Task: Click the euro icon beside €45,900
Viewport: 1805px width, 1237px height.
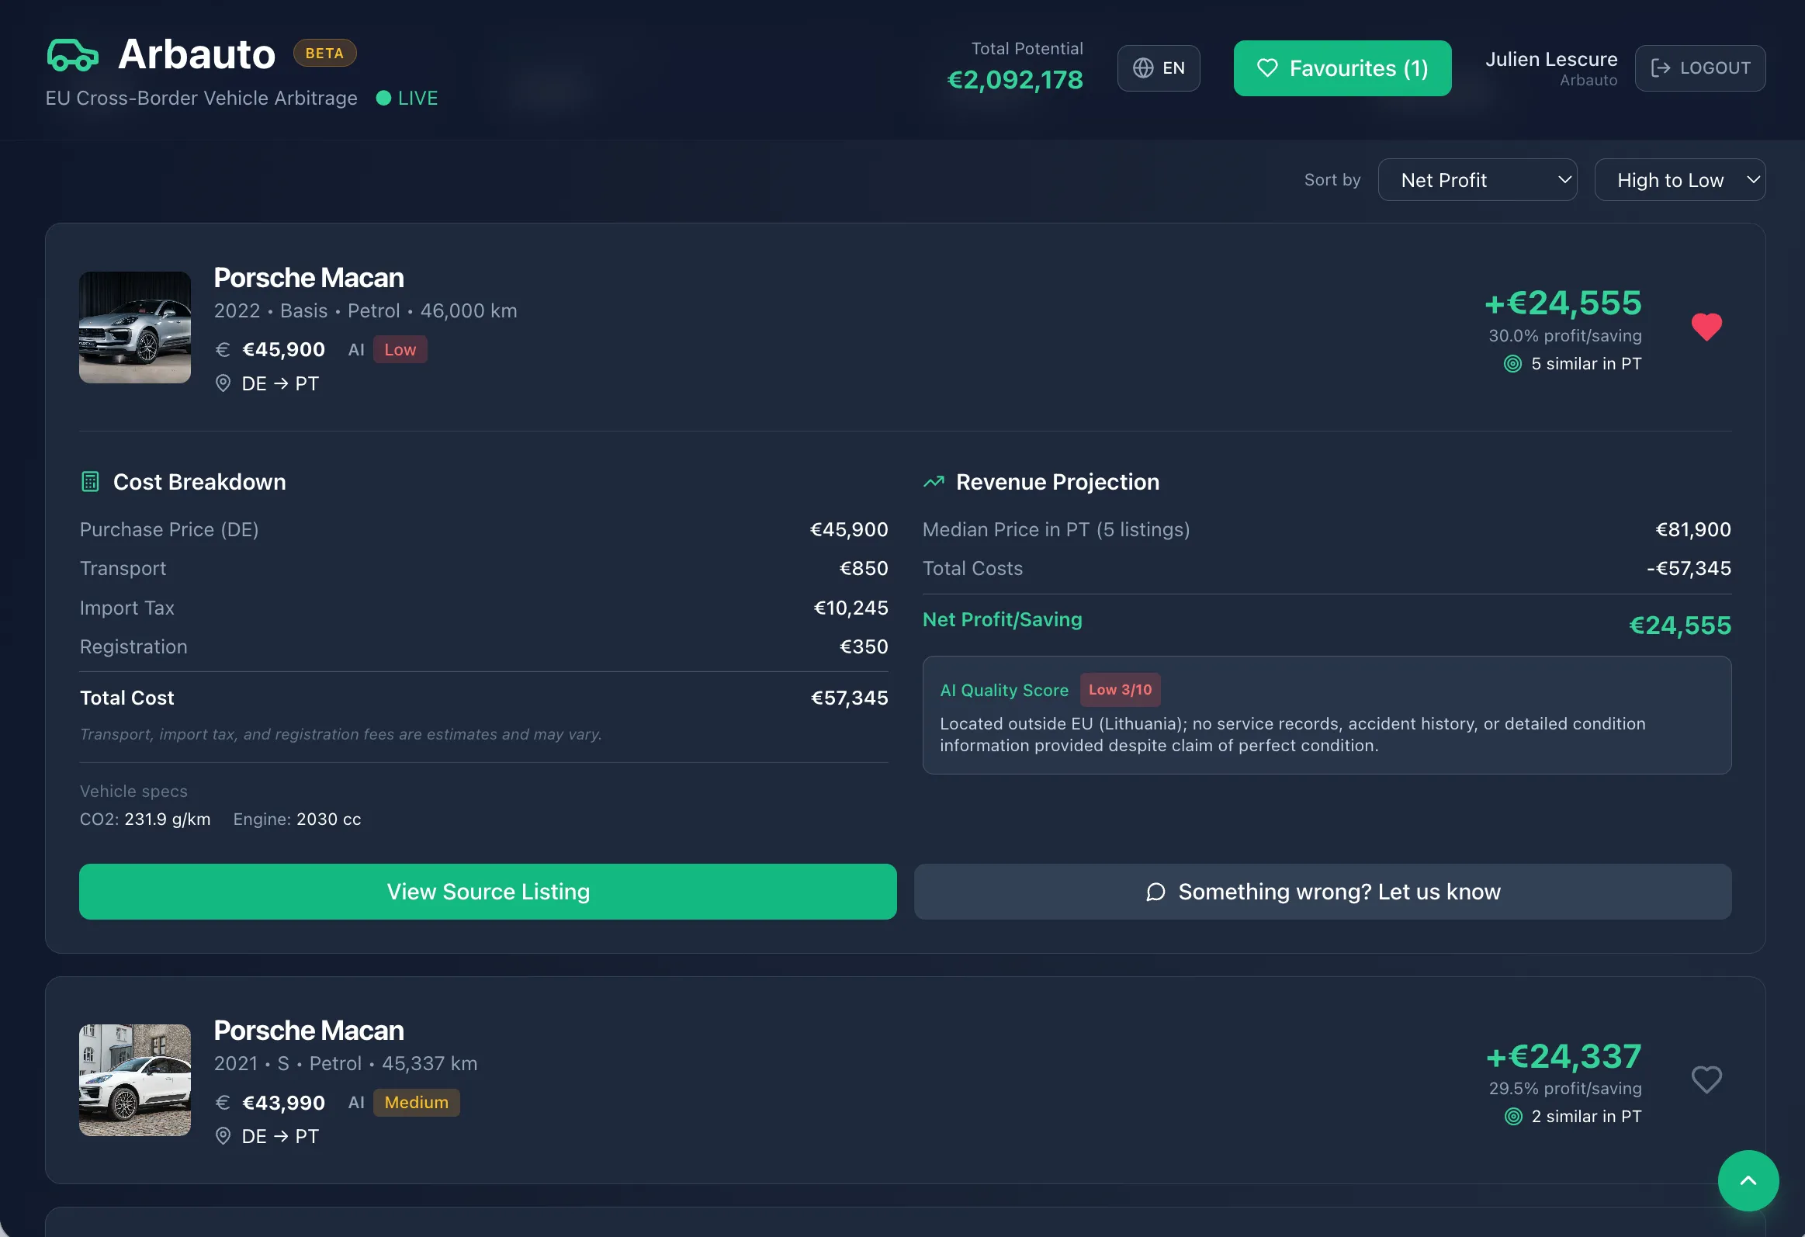Action: pyautogui.click(x=223, y=349)
